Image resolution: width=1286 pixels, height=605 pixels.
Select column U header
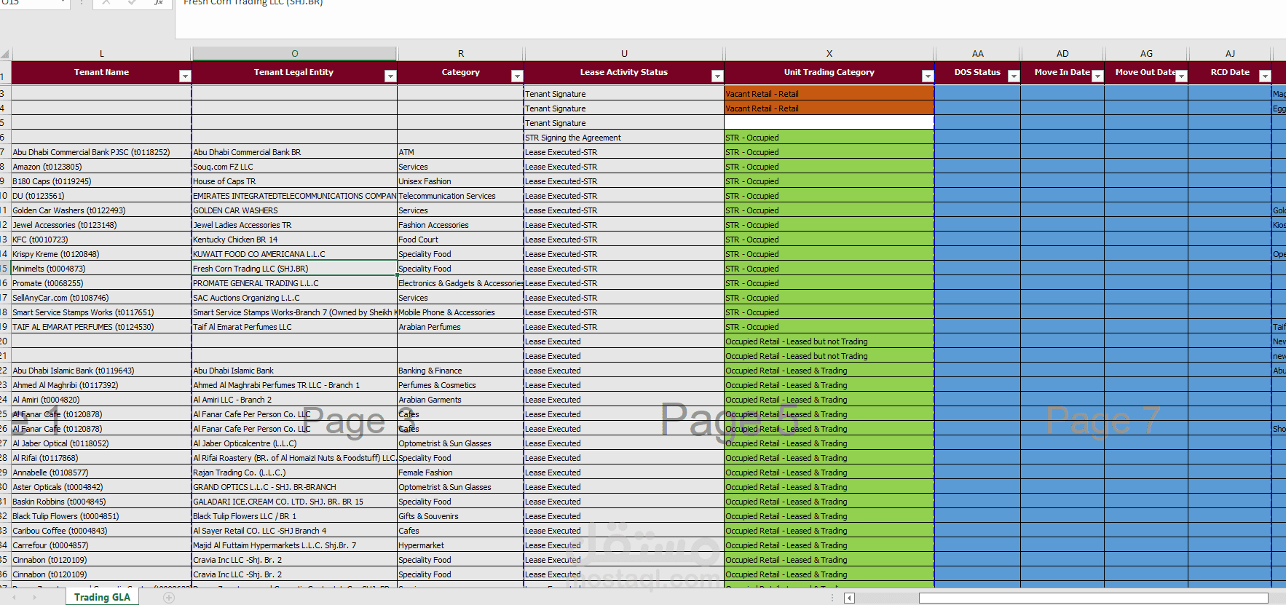(x=624, y=54)
